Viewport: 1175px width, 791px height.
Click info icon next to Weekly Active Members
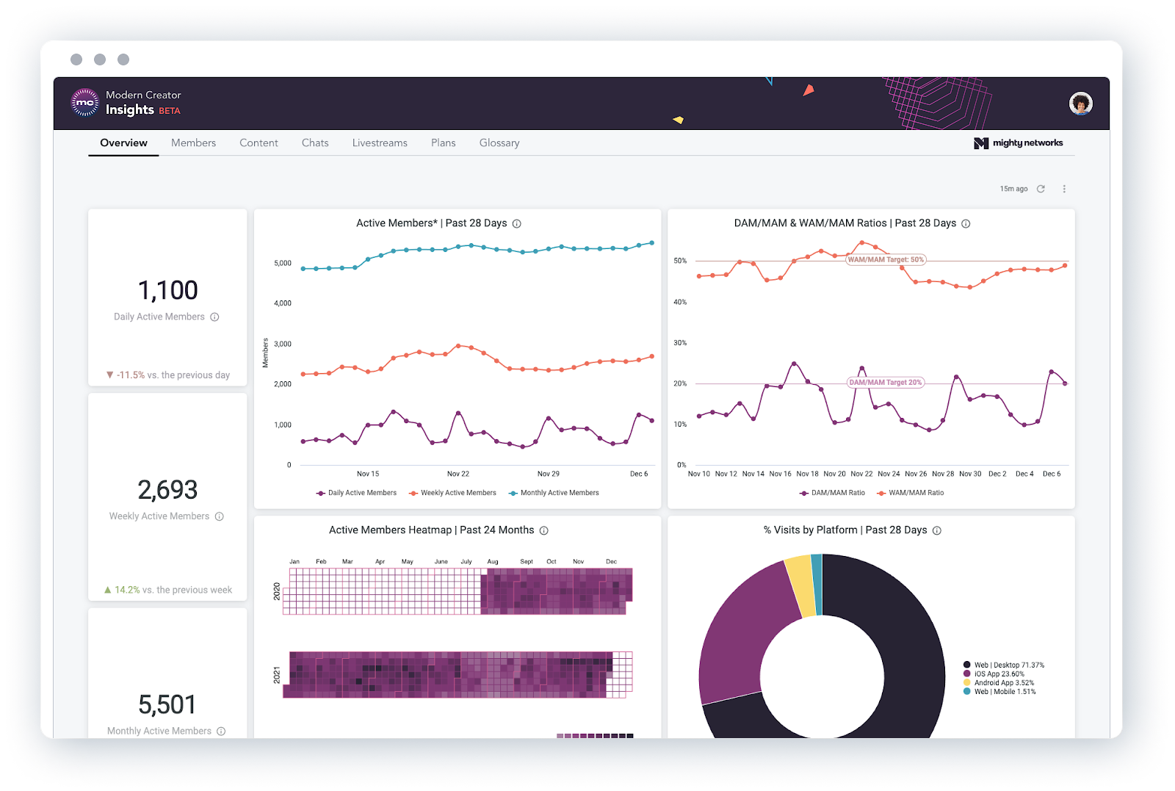click(219, 516)
